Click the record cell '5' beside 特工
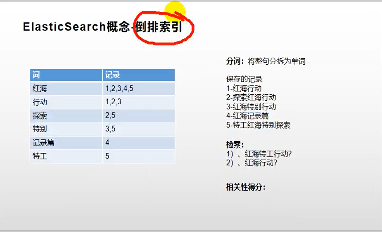 [139, 156]
